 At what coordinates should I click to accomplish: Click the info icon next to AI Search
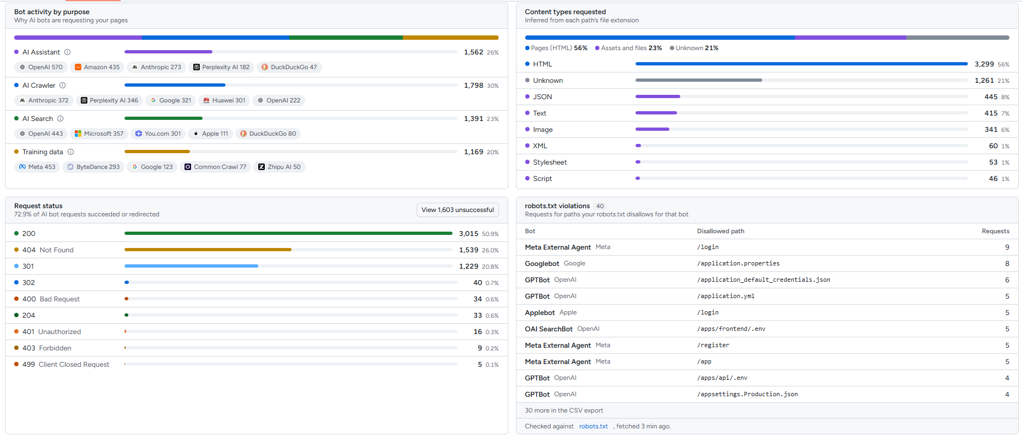click(x=61, y=119)
